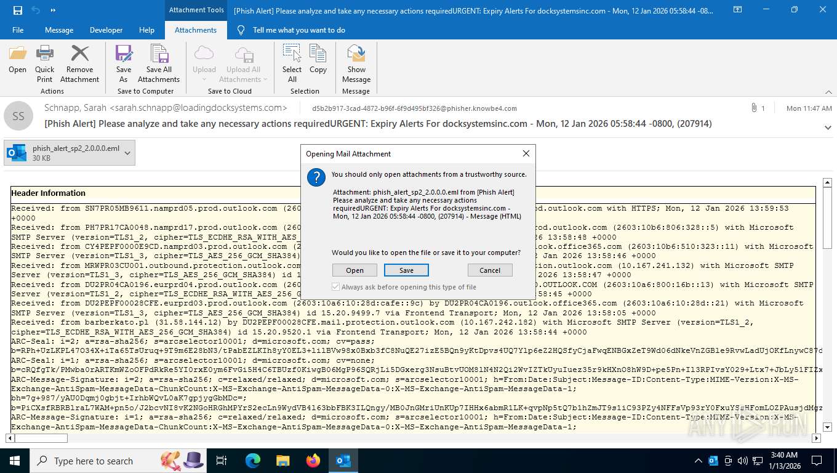This screenshot has width=837, height=473.
Task: Click the Remove Attachment icon
Action: [79, 64]
